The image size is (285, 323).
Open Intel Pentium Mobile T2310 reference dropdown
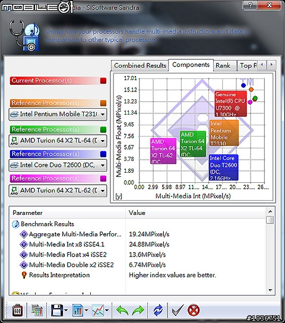[58, 114]
